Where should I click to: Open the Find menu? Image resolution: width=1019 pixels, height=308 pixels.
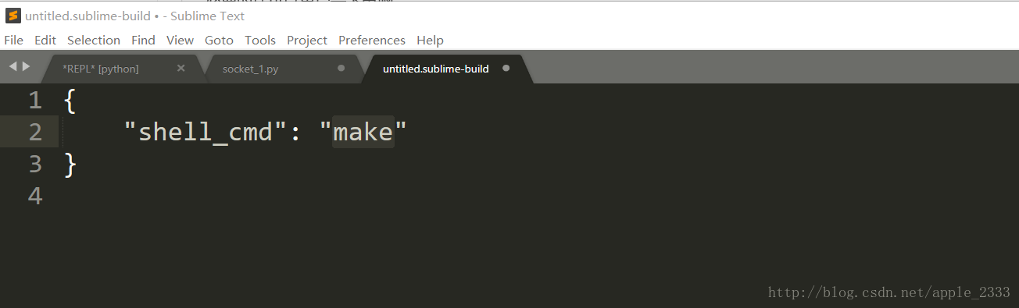coord(143,40)
